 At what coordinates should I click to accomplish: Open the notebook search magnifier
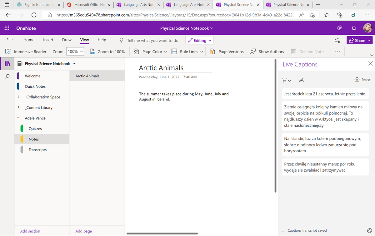7,76
